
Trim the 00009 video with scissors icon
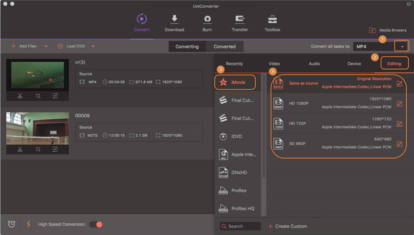click(20, 149)
